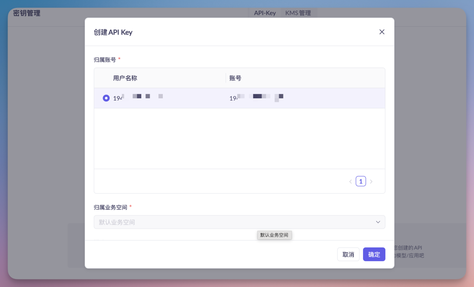The image size is (474, 287).
Task: Switch to the API-Key tab
Action: [x=264, y=13]
